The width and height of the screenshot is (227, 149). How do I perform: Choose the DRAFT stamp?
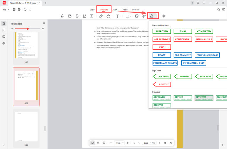tap(162, 55)
